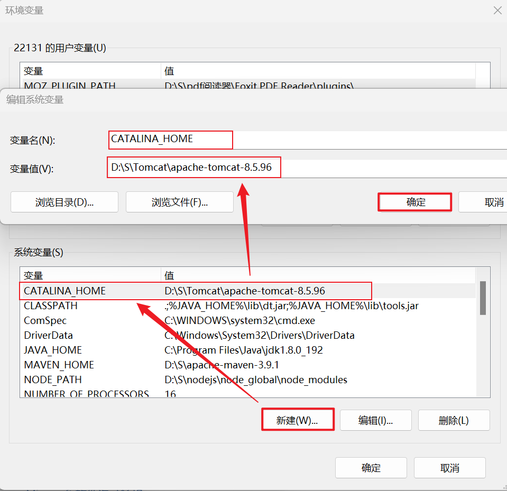This screenshot has width=507, height=491.
Task: Click 变量 column header in system variables
Action: (x=90, y=276)
